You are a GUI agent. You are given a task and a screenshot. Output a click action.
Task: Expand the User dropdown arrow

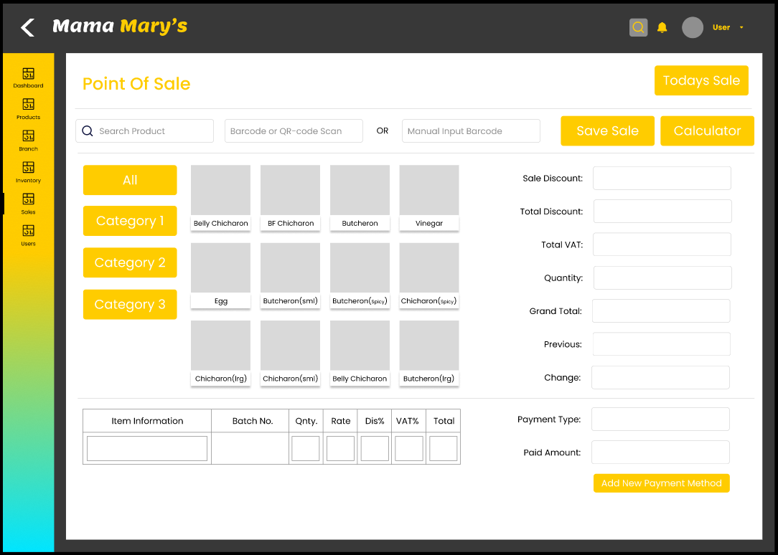click(741, 28)
